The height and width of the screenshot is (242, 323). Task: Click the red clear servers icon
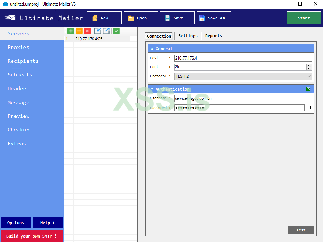point(87,31)
